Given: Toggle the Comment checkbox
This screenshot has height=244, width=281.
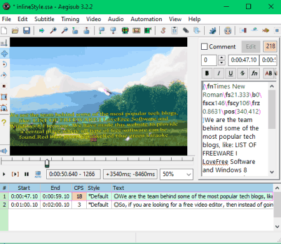Looking at the screenshot, I should [x=204, y=47].
